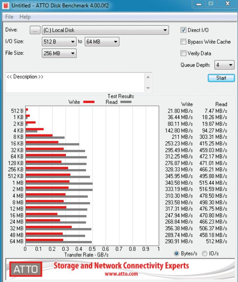Click the Read column header in results
This screenshot has width=238, height=282.
(x=221, y=104)
